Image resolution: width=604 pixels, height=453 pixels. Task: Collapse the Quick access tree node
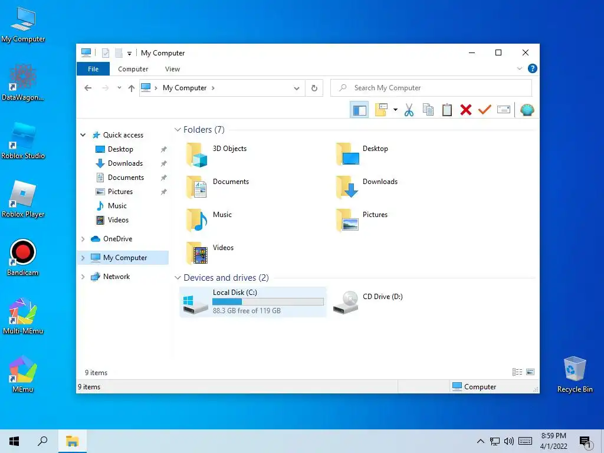pyautogui.click(x=83, y=135)
